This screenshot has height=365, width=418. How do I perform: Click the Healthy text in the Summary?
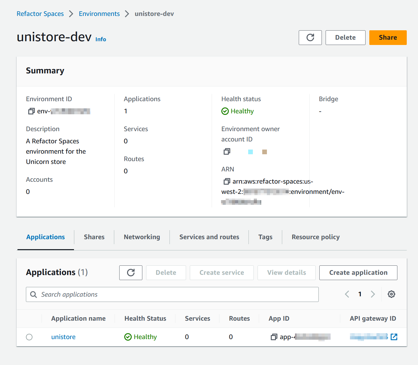[242, 111]
